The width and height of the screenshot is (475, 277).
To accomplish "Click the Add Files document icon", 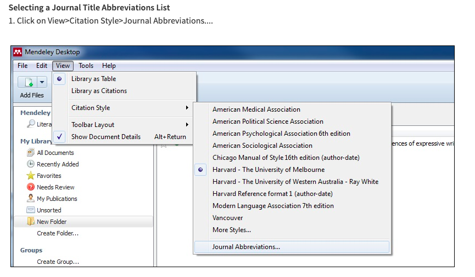I will (x=28, y=82).
